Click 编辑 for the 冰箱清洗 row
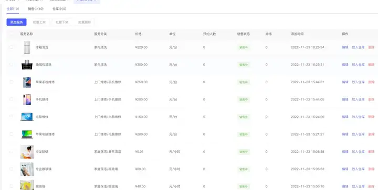378x190 pixels. (345, 47)
